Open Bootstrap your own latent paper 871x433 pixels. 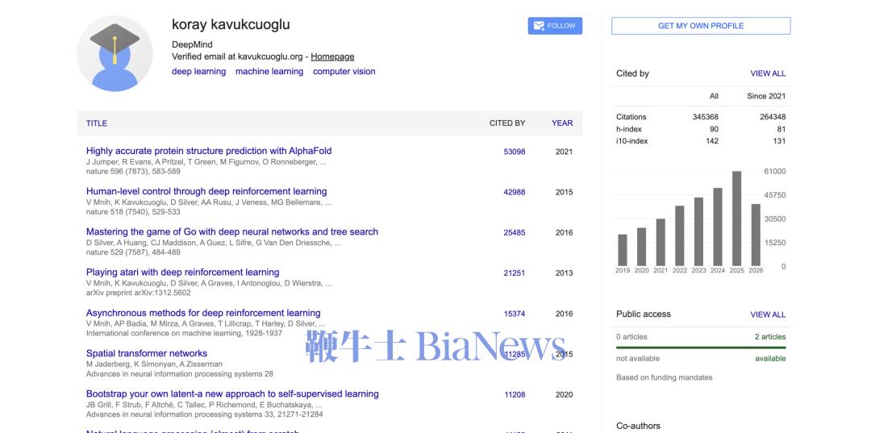tap(232, 394)
